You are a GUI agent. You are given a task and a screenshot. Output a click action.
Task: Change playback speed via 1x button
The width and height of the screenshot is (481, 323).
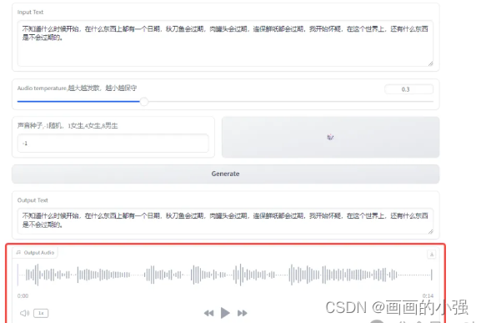[x=41, y=313]
